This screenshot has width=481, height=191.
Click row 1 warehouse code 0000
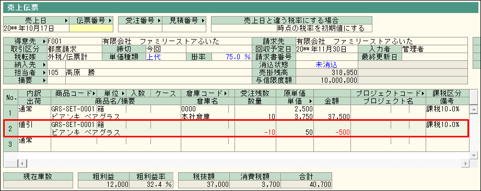pos(205,109)
